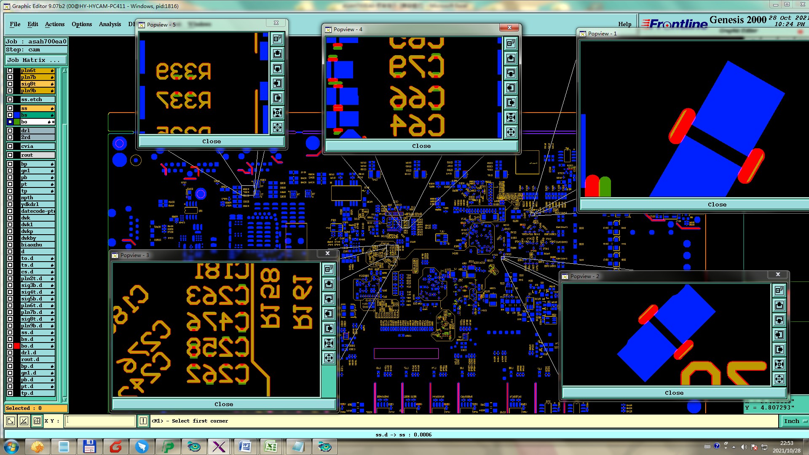Open the Actions menu
The image size is (809, 455).
tap(55, 24)
